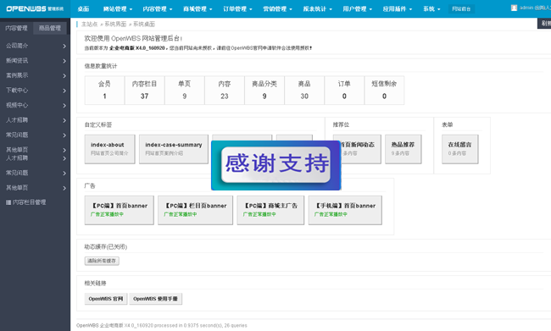Open the 会员 statistics cell
The height and width of the screenshot is (331, 551).
(104, 91)
